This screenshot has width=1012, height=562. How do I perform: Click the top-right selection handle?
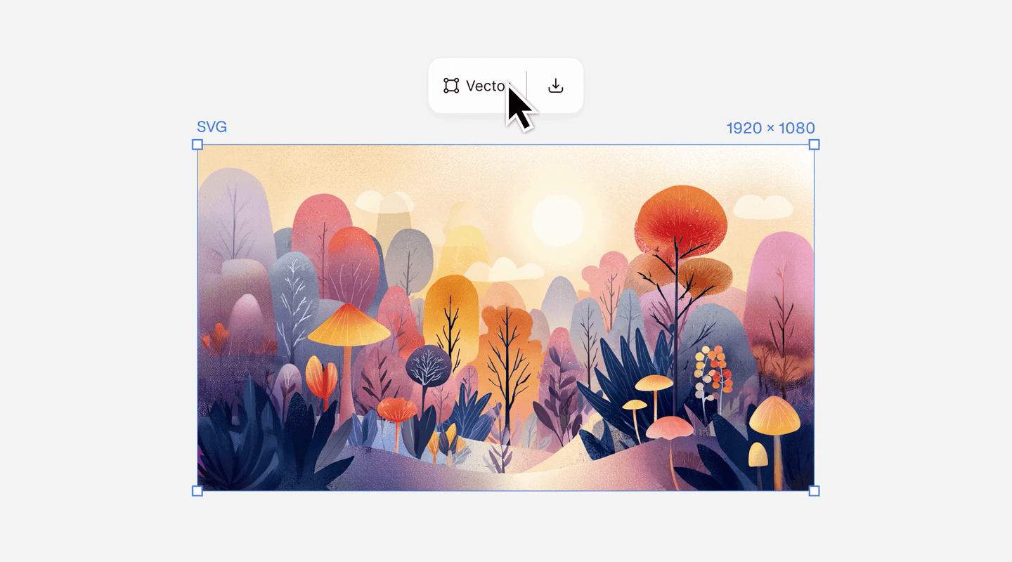[x=814, y=145]
